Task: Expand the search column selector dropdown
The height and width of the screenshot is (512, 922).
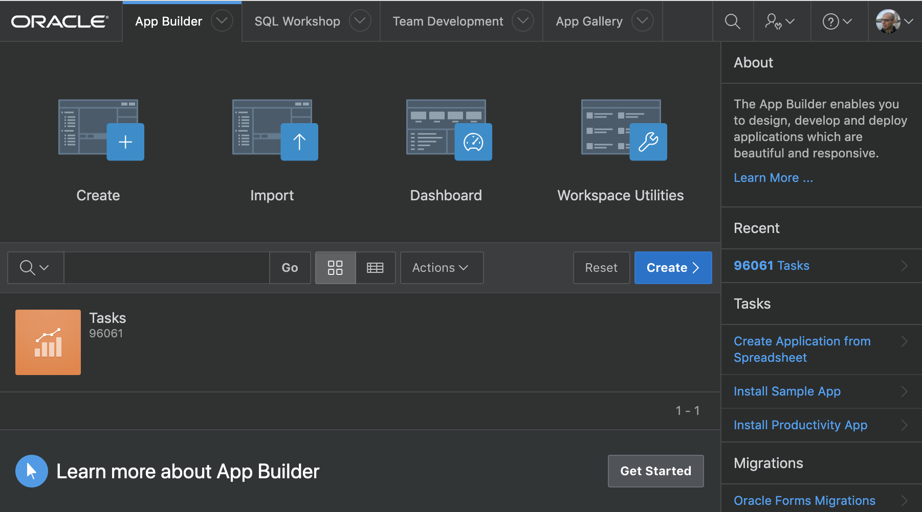Action: click(35, 268)
